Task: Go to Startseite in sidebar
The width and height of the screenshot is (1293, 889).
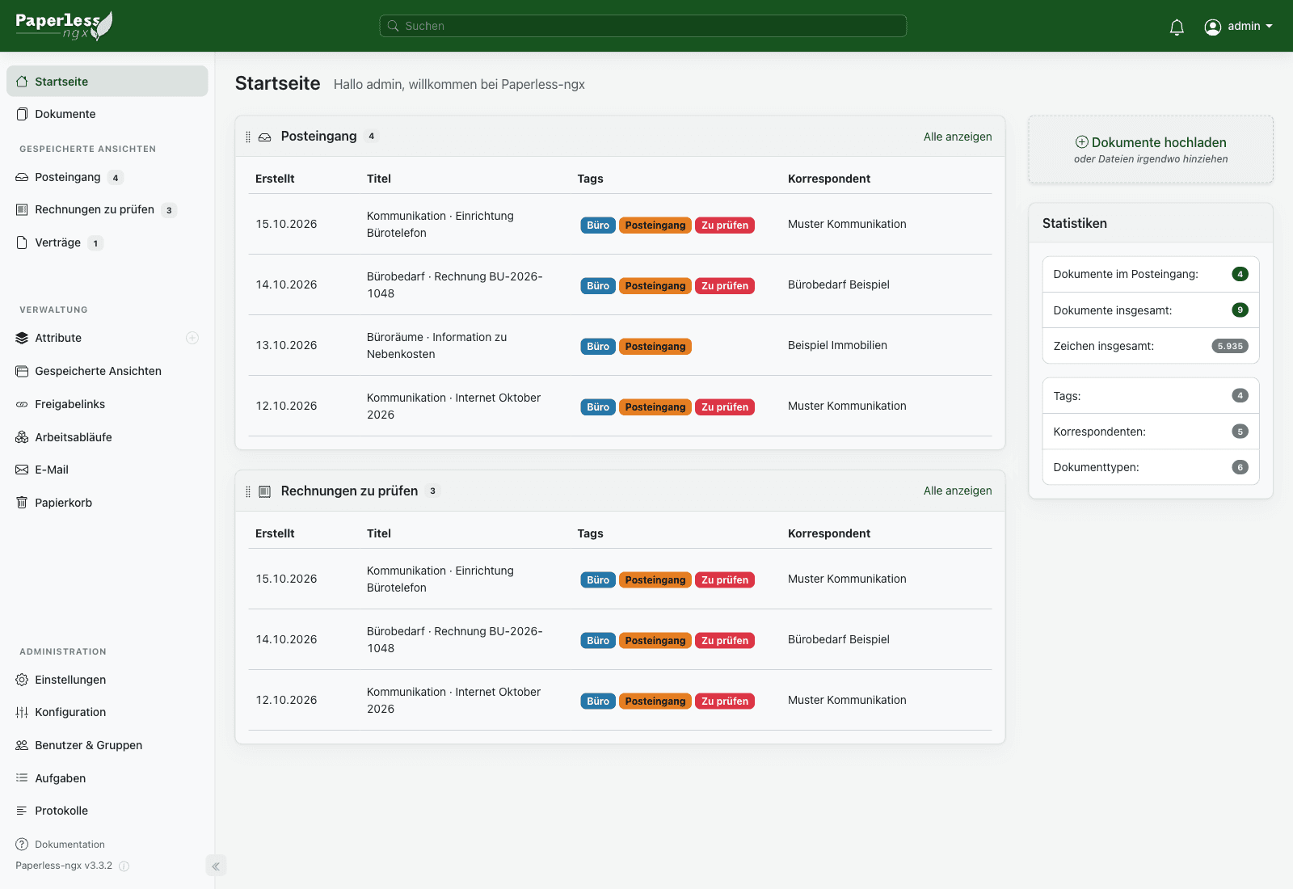Action: pyautogui.click(x=107, y=82)
